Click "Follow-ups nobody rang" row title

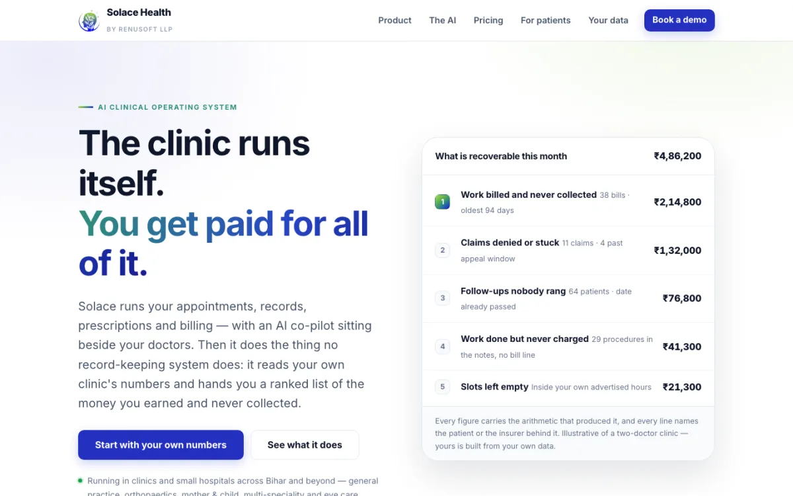click(513, 291)
